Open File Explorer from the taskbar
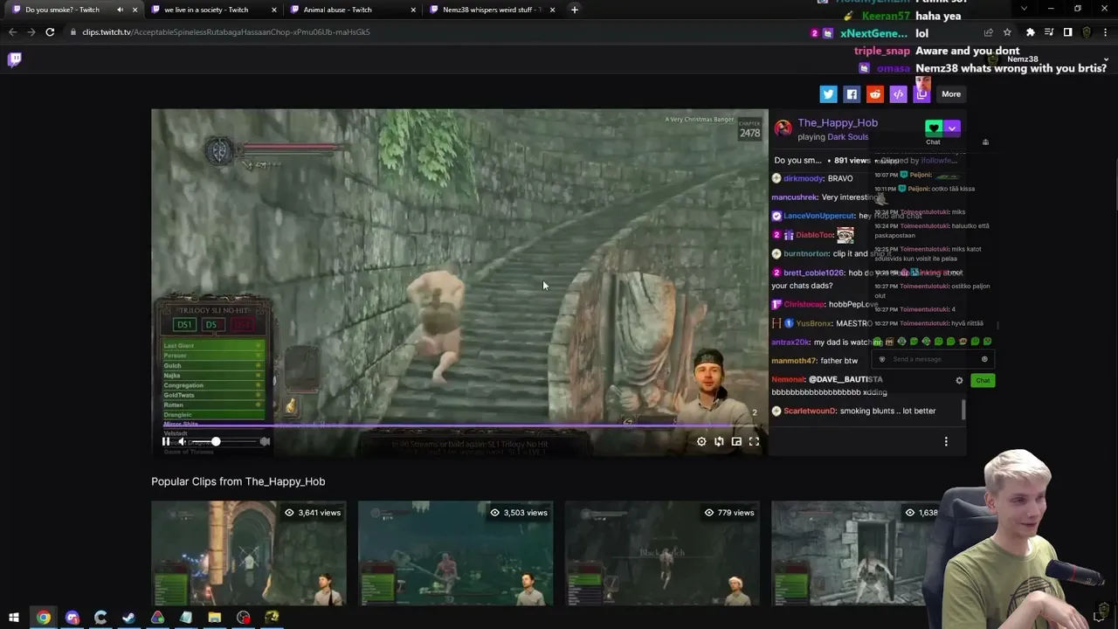Image resolution: width=1118 pixels, height=629 pixels. pyautogui.click(x=215, y=618)
